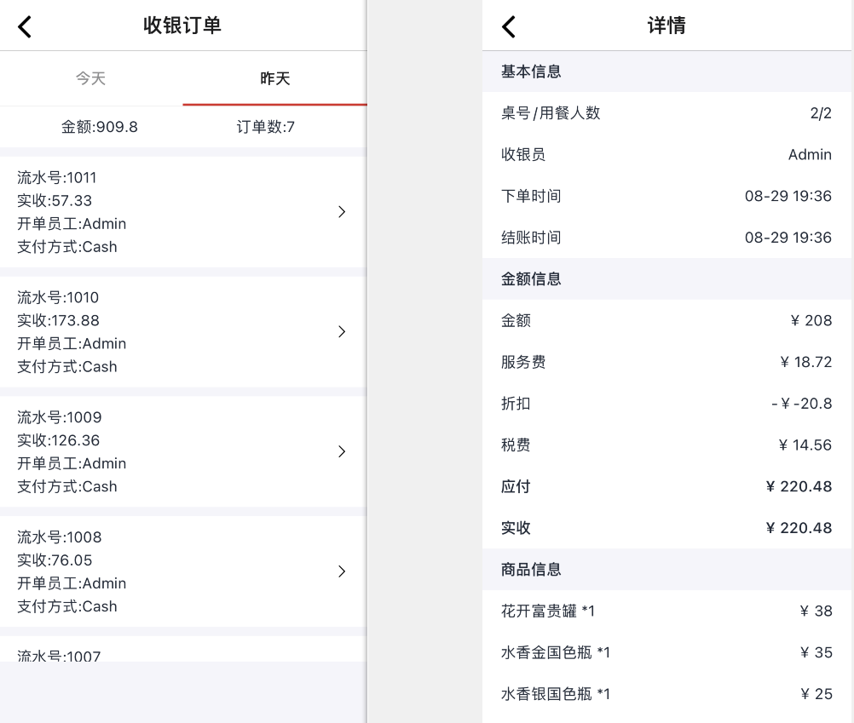
Task: Click the 金额:909.8 summary
Action: (x=99, y=127)
